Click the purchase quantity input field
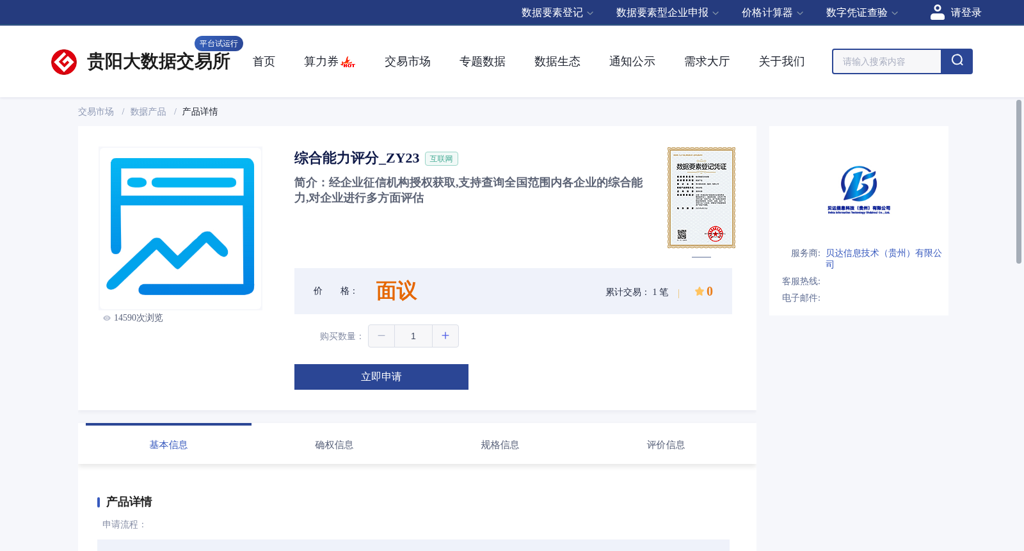The width and height of the screenshot is (1024, 551). (413, 336)
